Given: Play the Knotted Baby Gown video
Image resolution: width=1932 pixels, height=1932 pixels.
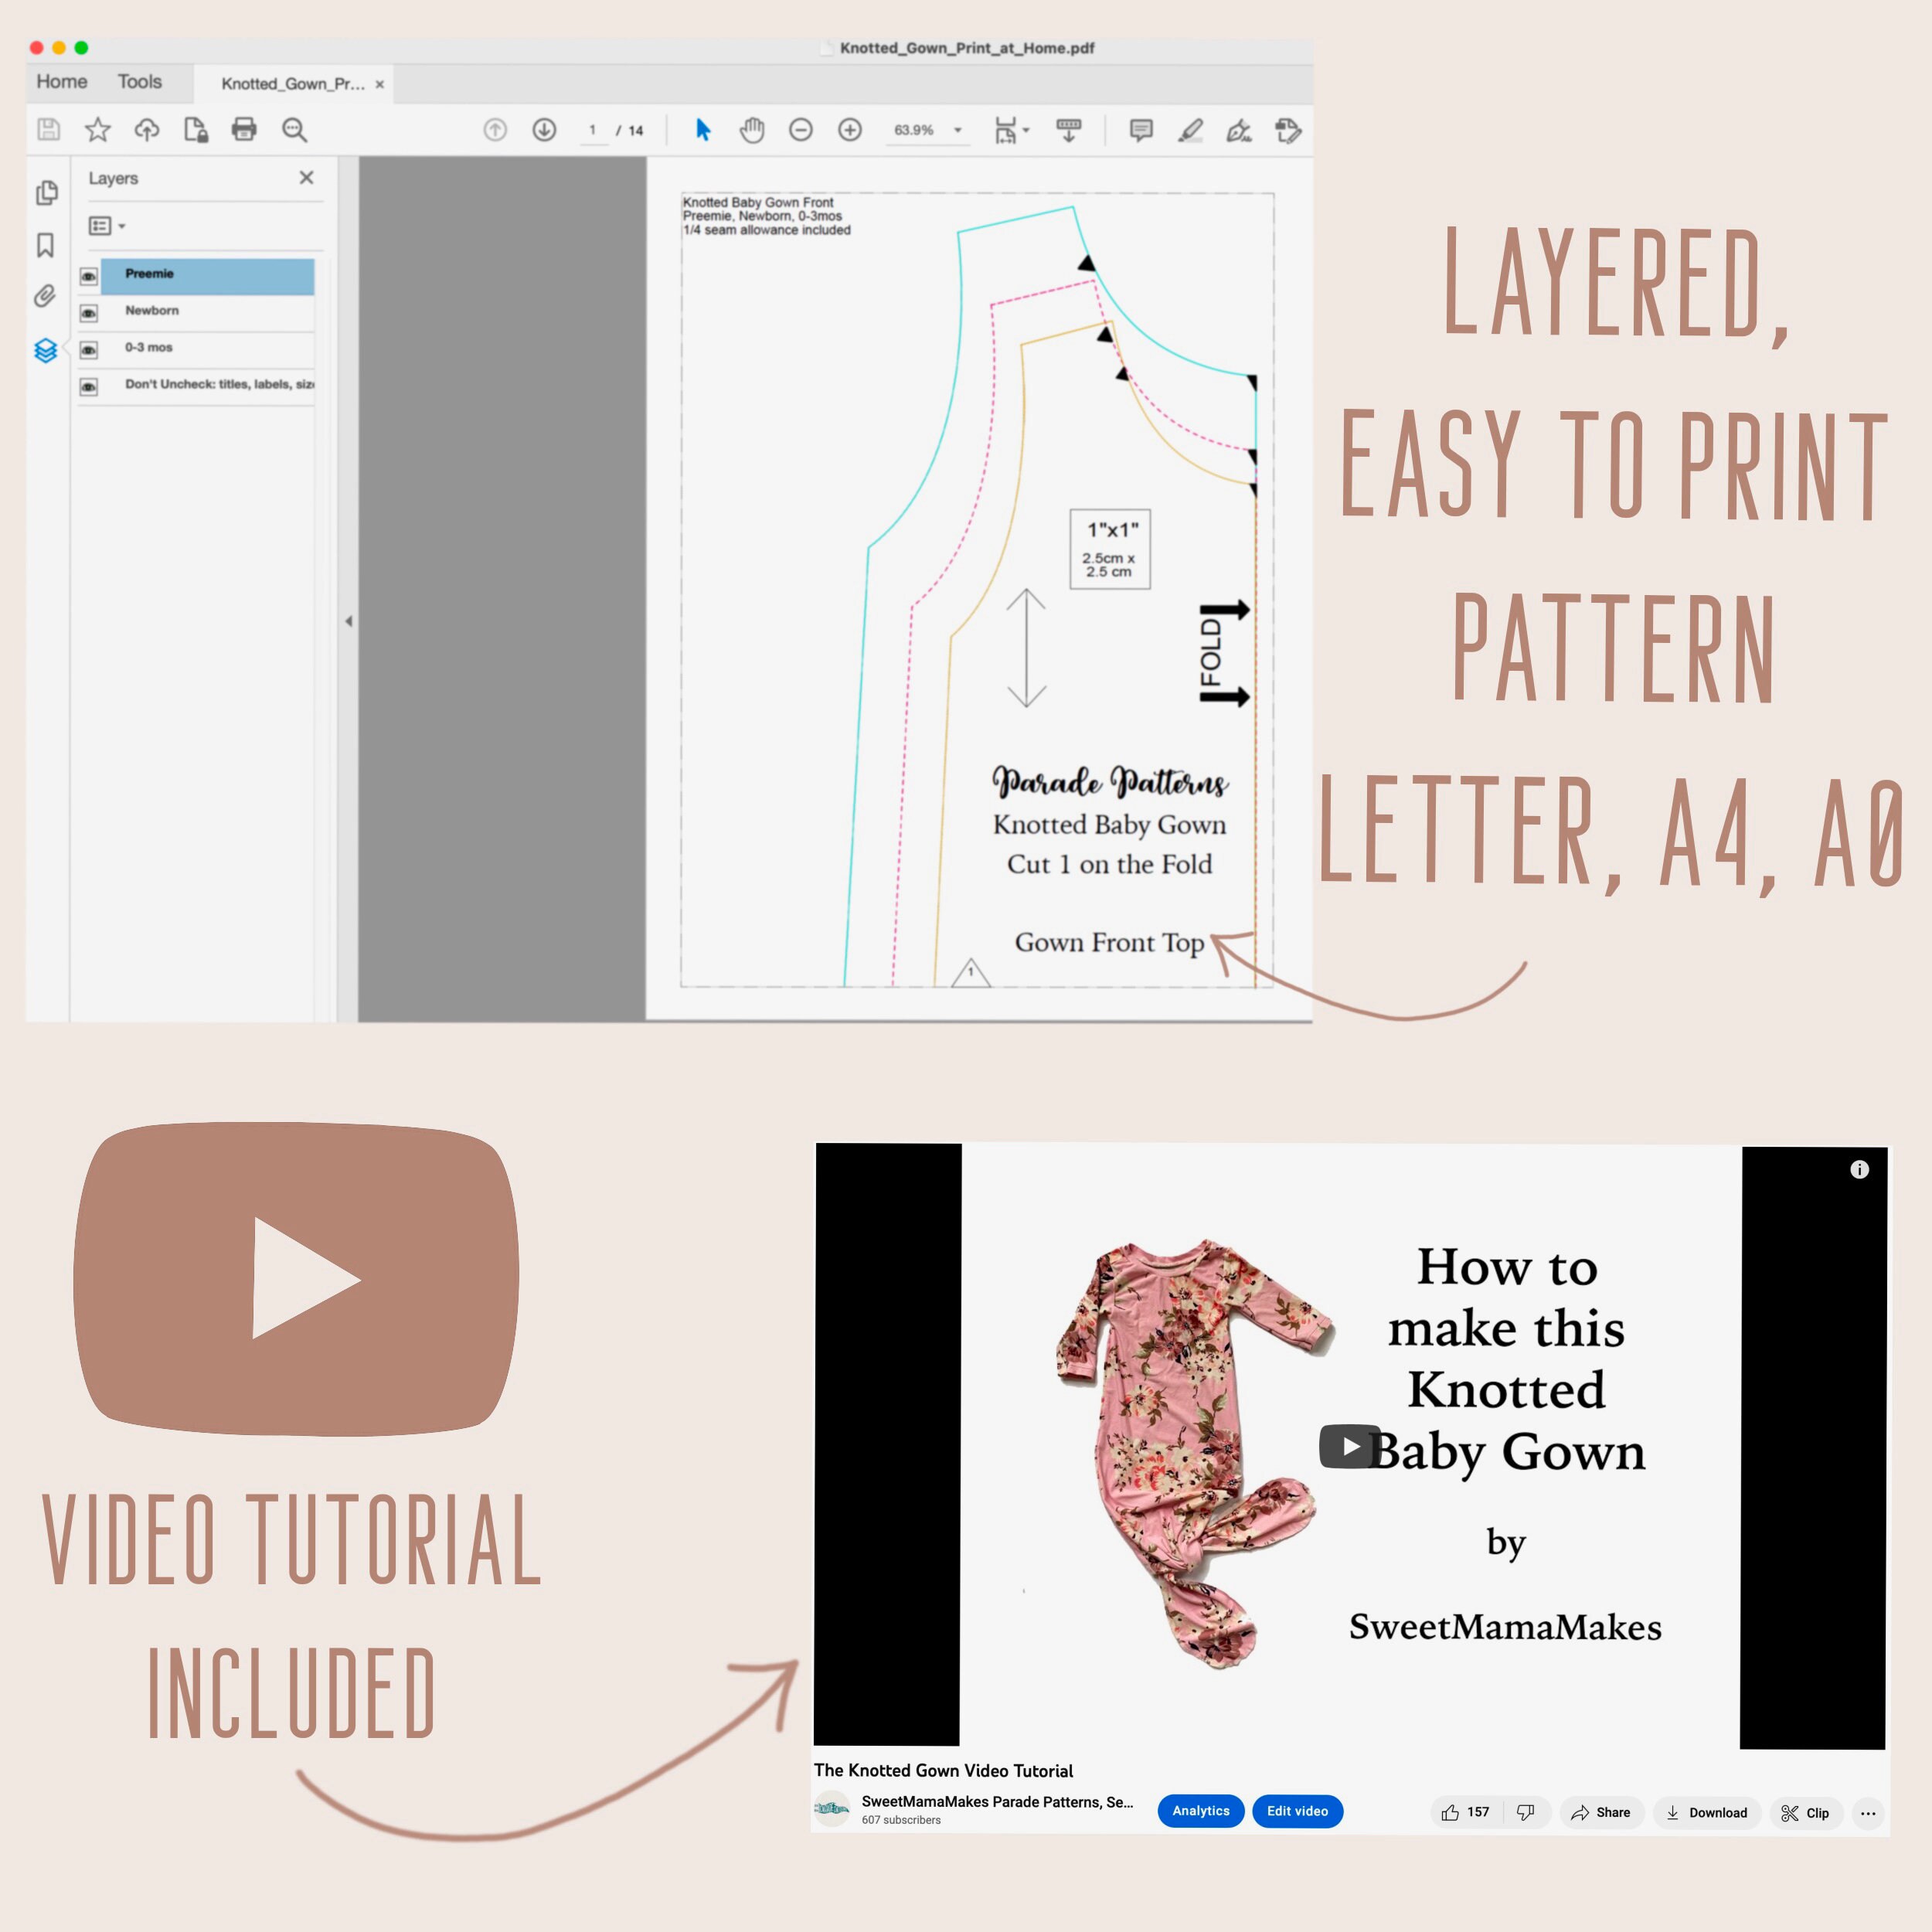Looking at the screenshot, I should pyautogui.click(x=1349, y=1446).
